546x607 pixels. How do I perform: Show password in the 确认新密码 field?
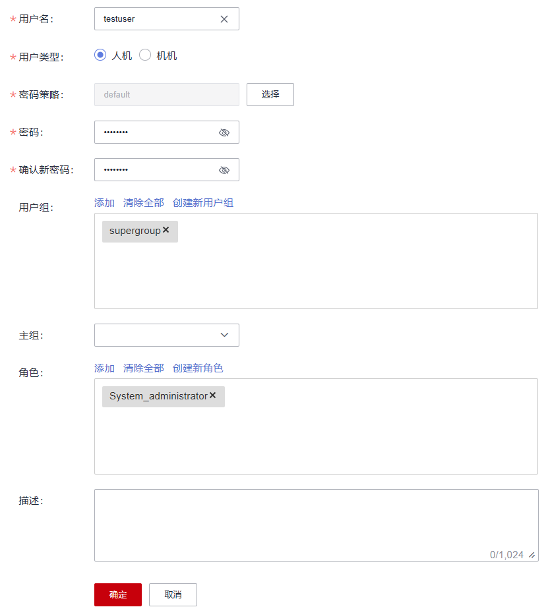point(224,170)
